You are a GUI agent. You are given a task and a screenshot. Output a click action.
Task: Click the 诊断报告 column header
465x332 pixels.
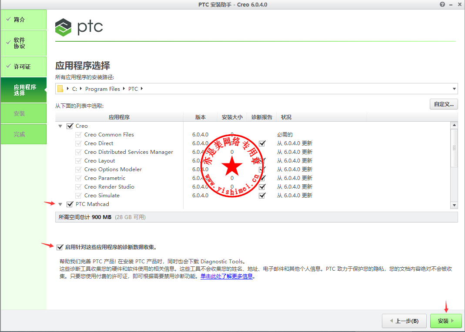tap(261, 117)
